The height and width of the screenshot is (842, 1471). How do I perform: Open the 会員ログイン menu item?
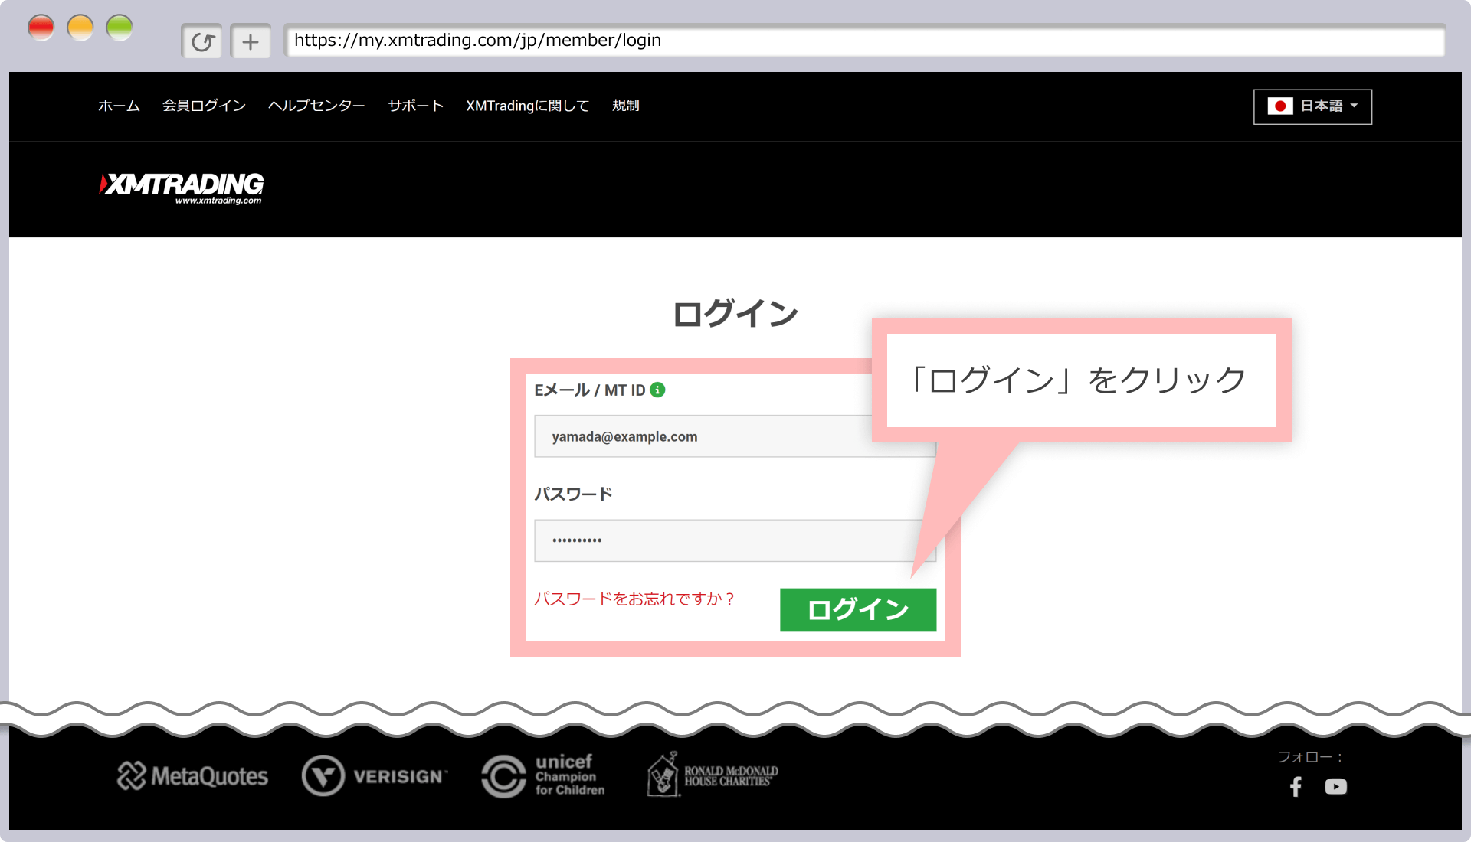[x=204, y=106]
